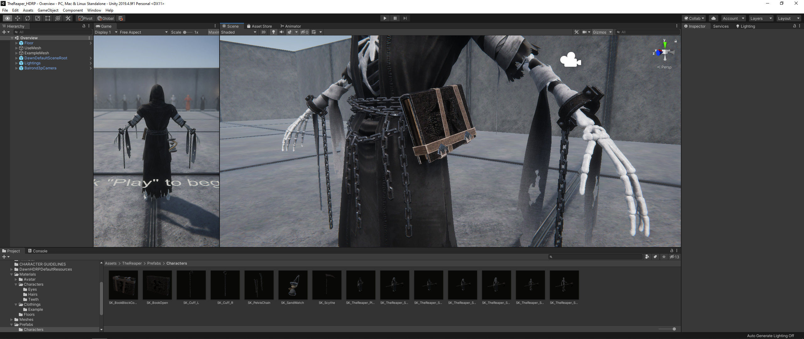
Task: Toggle the scene grid visibility
Action: click(314, 32)
